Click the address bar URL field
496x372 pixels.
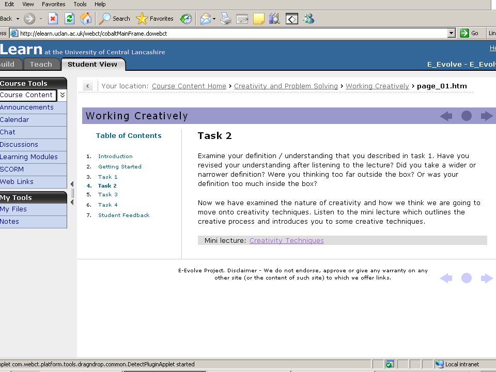(234, 33)
